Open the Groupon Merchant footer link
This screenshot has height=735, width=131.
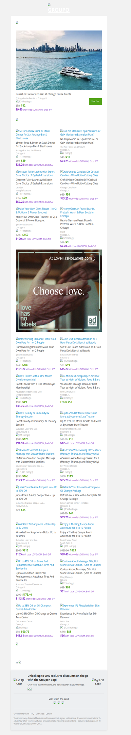[x=21, y=714]
